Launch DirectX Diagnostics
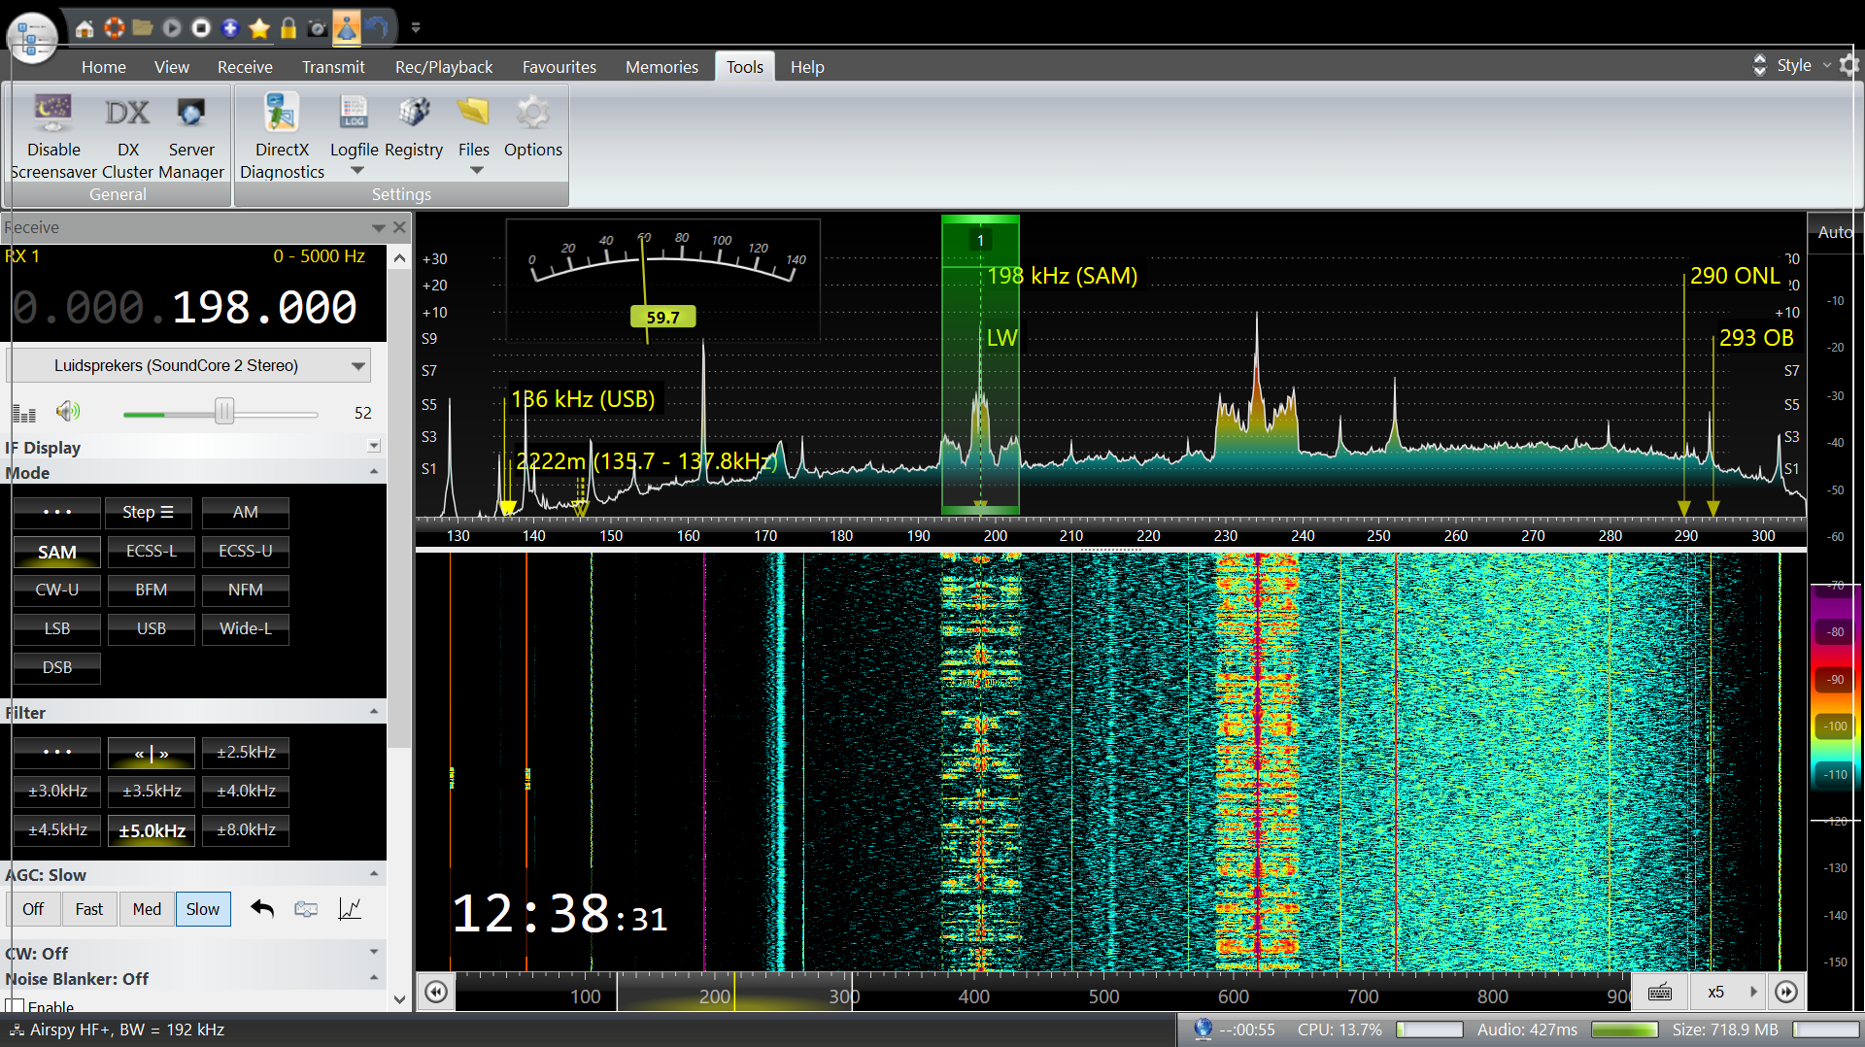Image resolution: width=1865 pixels, height=1047 pixels. coord(282,114)
